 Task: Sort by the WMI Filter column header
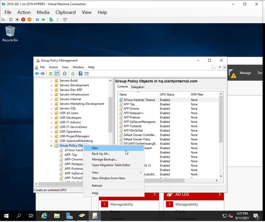[204, 94]
